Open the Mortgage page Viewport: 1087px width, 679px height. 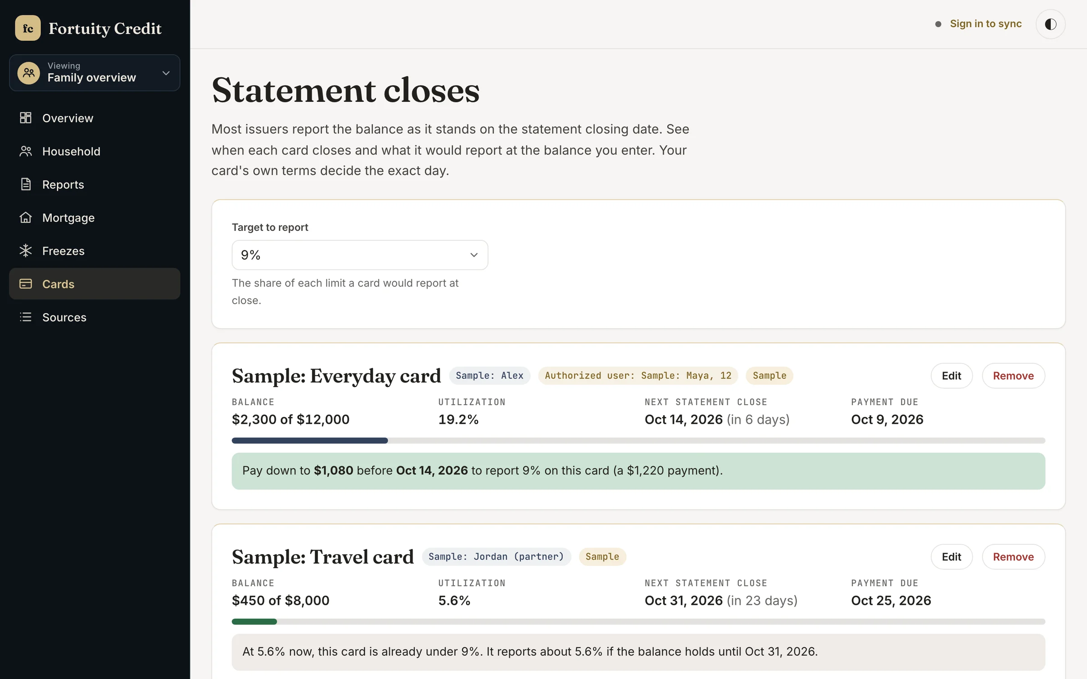(x=95, y=217)
